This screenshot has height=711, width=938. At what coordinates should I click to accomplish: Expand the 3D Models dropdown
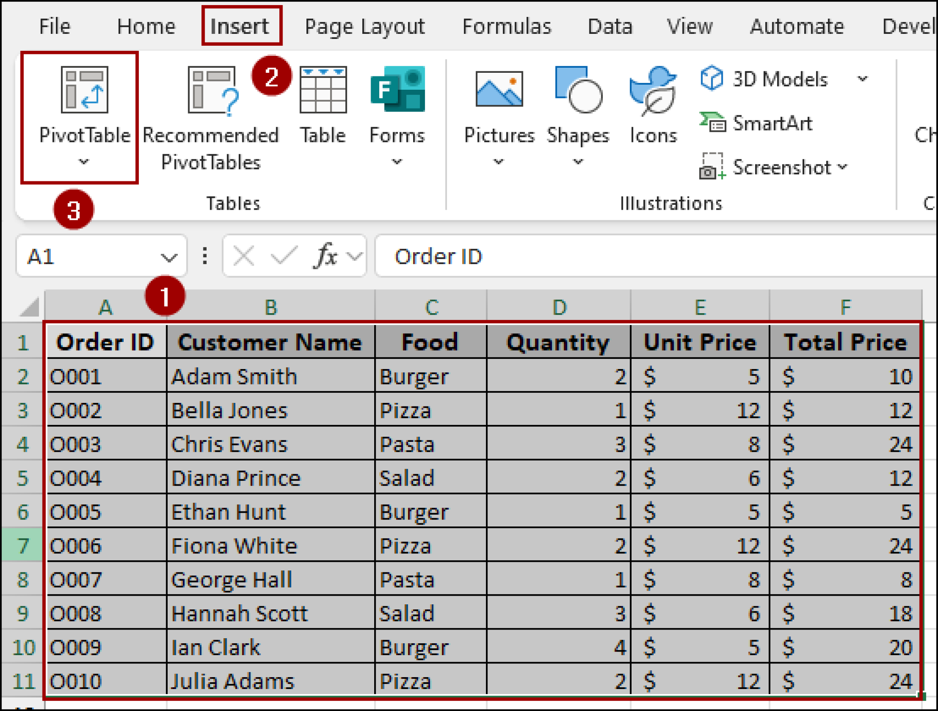(x=862, y=79)
